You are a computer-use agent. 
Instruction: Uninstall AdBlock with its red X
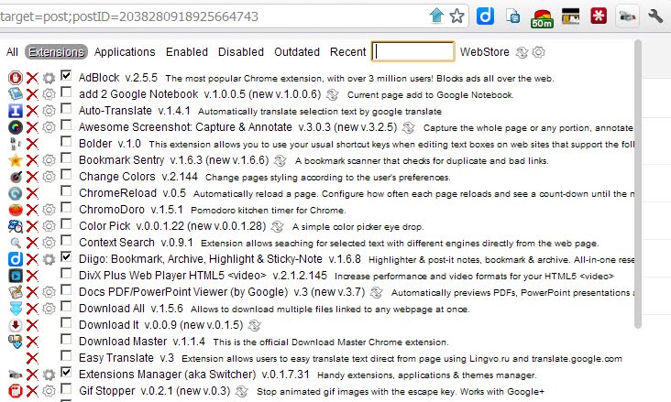coord(32,78)
